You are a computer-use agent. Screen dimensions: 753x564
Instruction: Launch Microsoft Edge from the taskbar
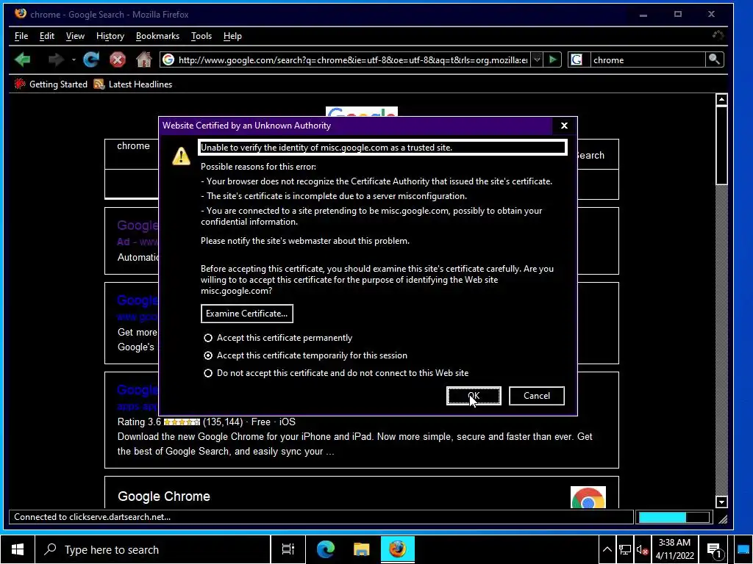[325, 549]
